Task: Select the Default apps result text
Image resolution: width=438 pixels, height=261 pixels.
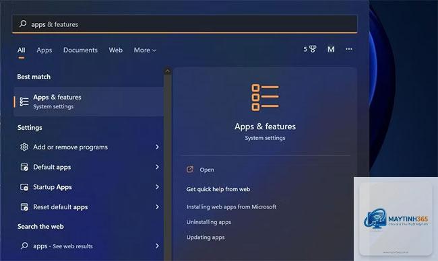Action: pos(52,167)
